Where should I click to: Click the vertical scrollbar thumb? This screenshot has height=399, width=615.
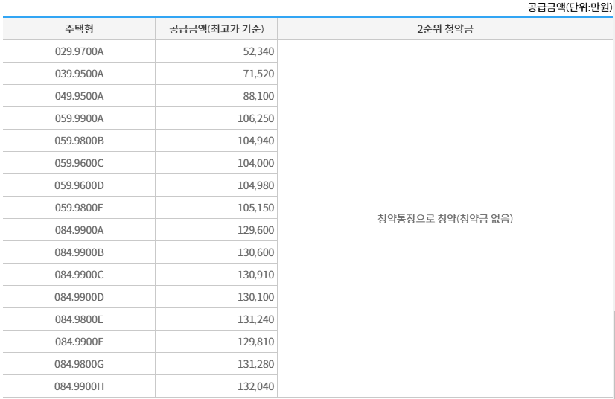tap(614, 354)
